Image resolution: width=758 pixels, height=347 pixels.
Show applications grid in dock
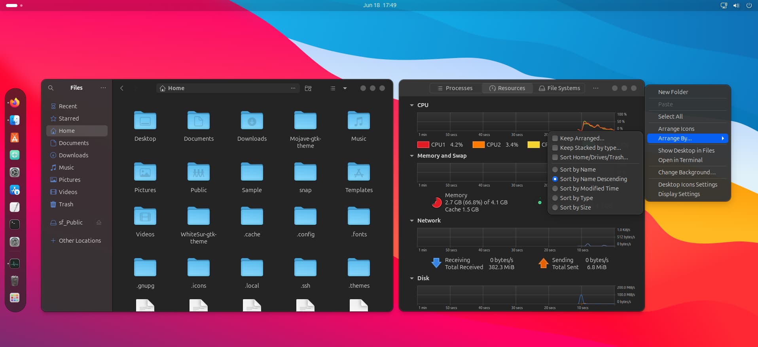pyautogui.click(x=15, y=298)
